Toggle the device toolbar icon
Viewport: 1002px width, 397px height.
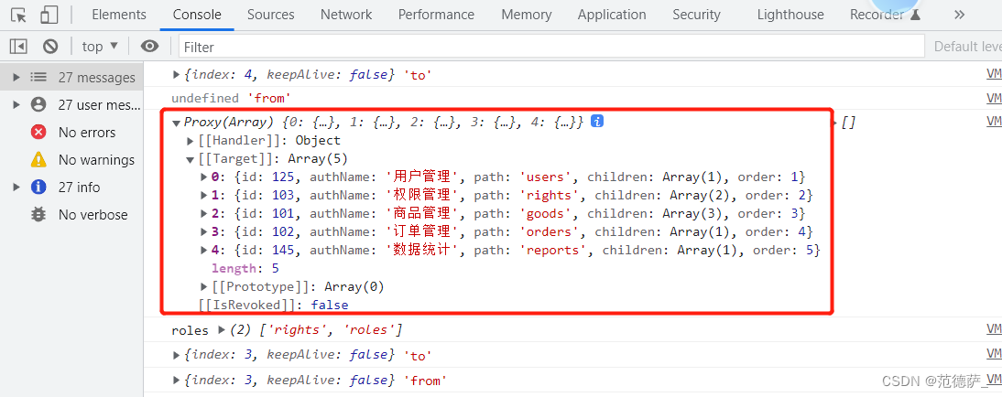point(49,15)
